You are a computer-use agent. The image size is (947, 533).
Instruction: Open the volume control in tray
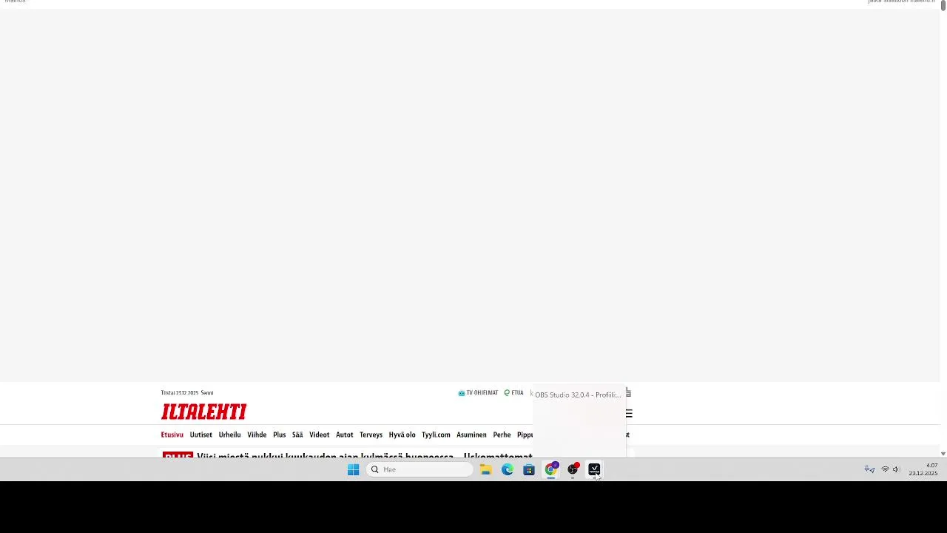pyautogui.click(x=896, y=469)
